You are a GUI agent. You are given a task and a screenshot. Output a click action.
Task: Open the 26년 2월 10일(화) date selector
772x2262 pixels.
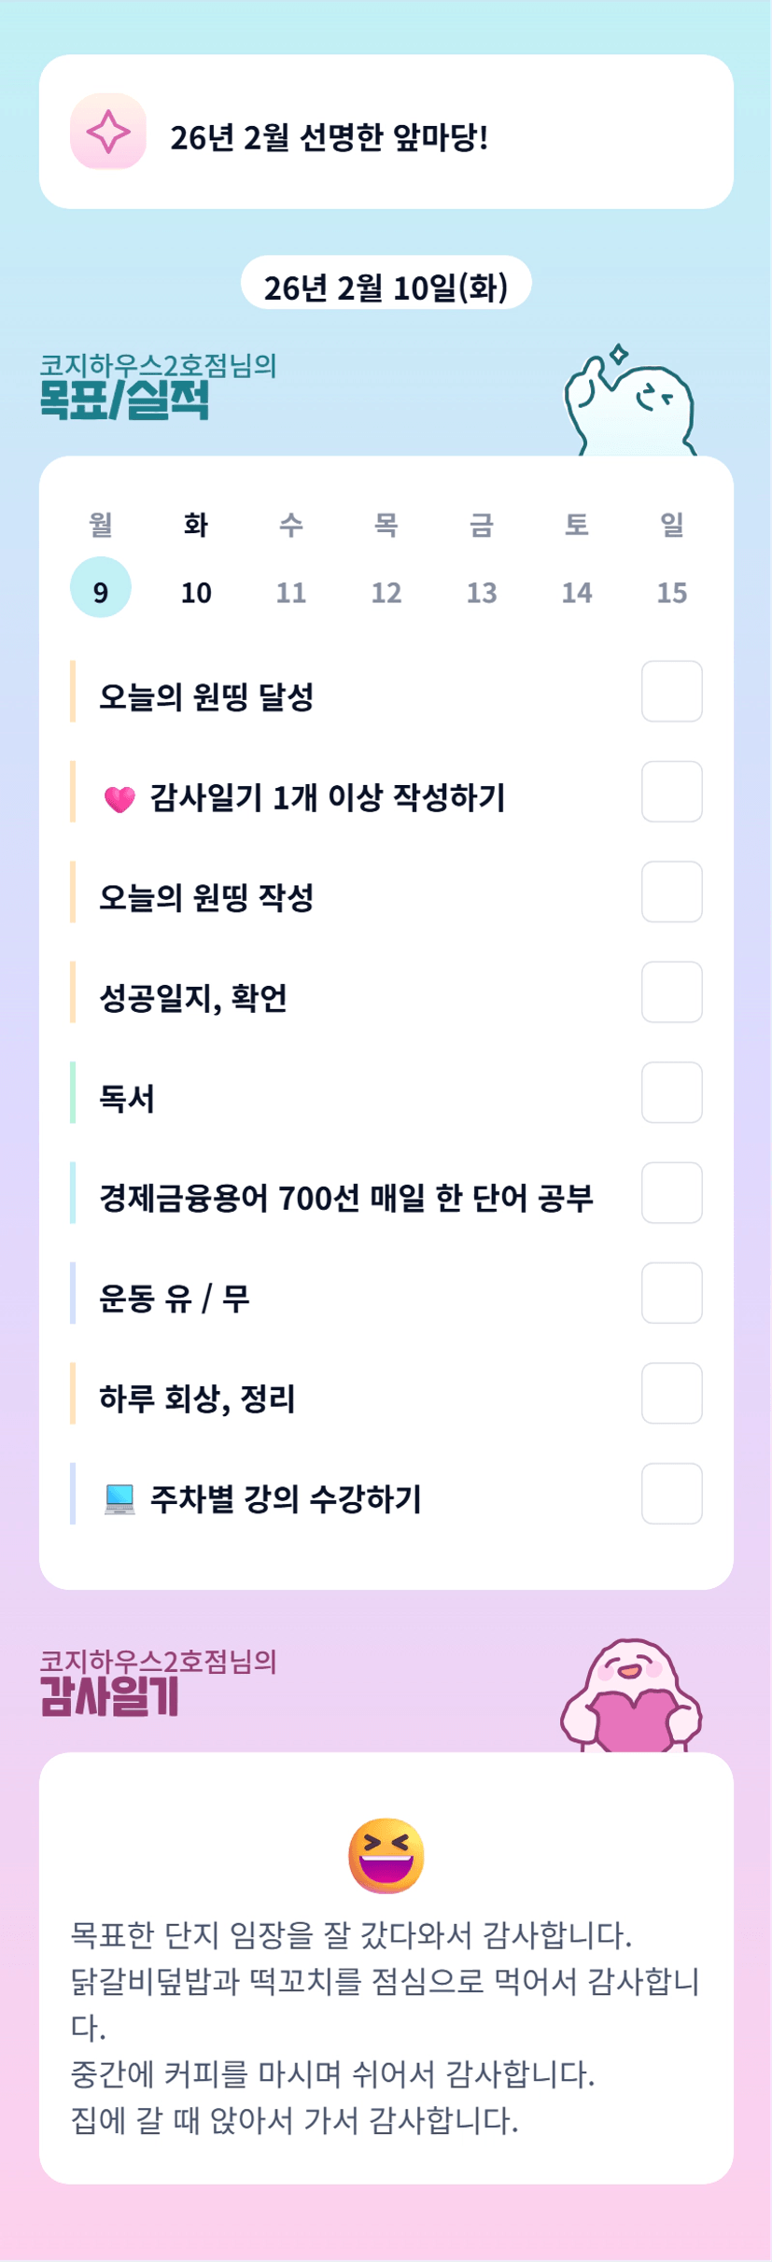[386, 286]
